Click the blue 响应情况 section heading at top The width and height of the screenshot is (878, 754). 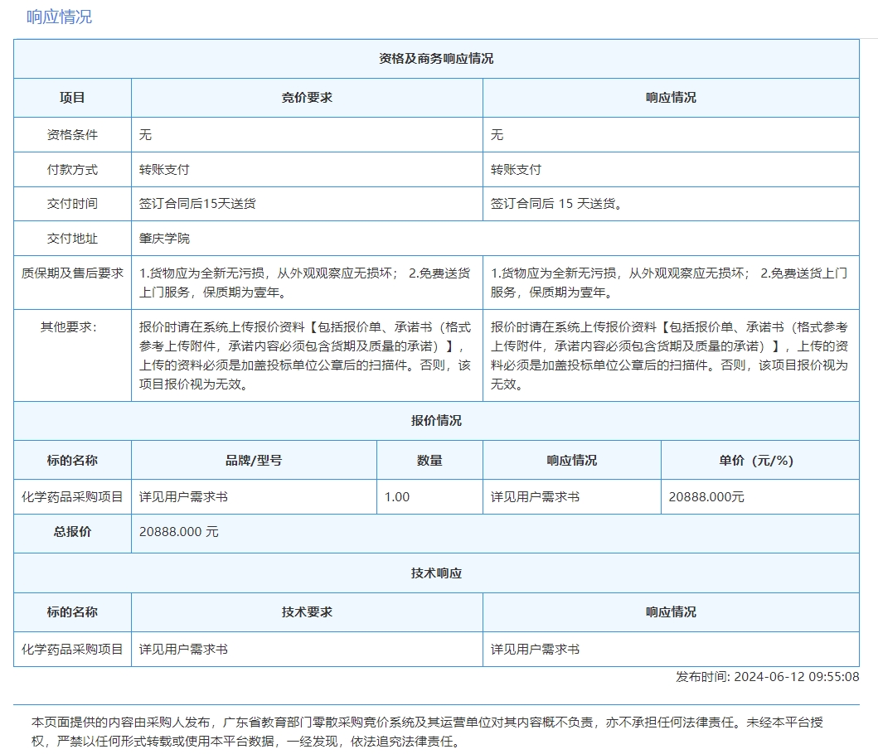[x=59, y=17]
